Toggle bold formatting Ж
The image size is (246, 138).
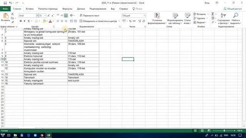click(20, 21)
